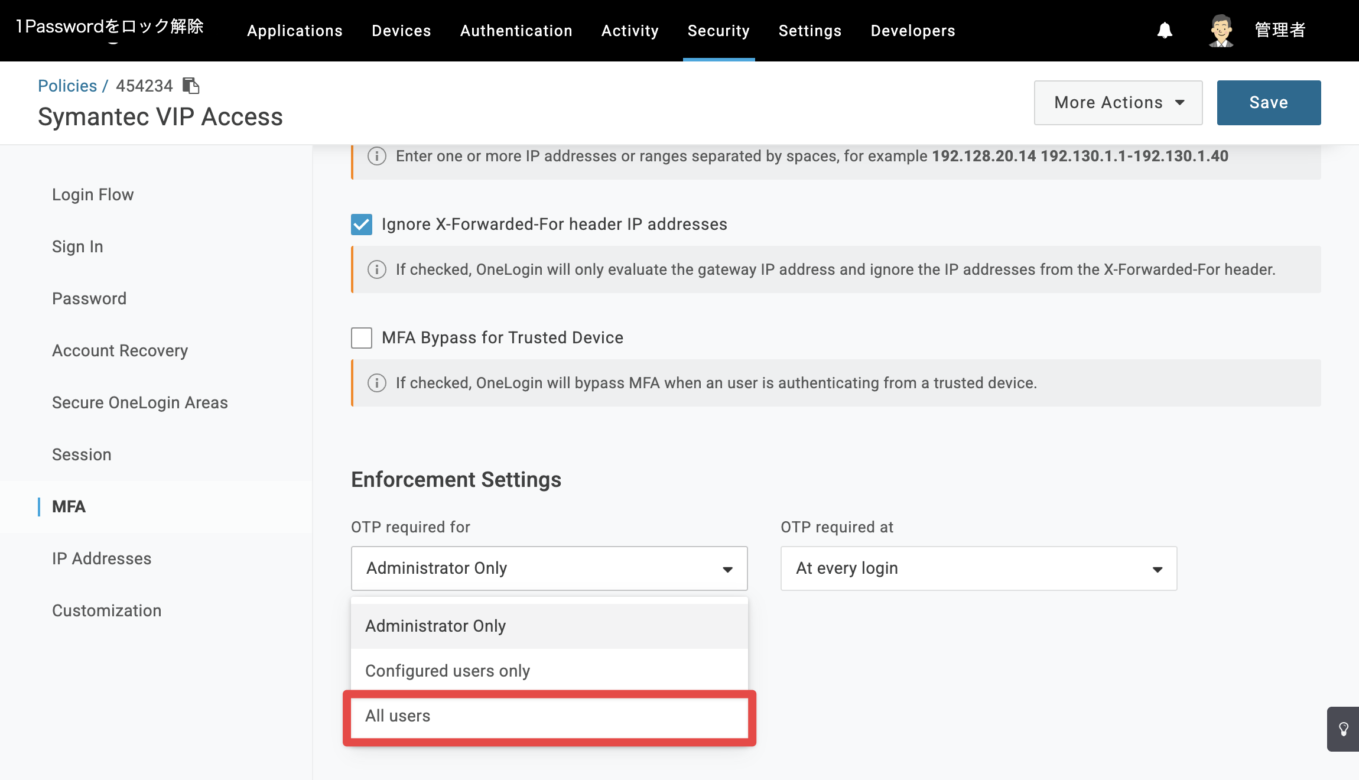
Task: Go to Session section
Action: pos(82,454)
